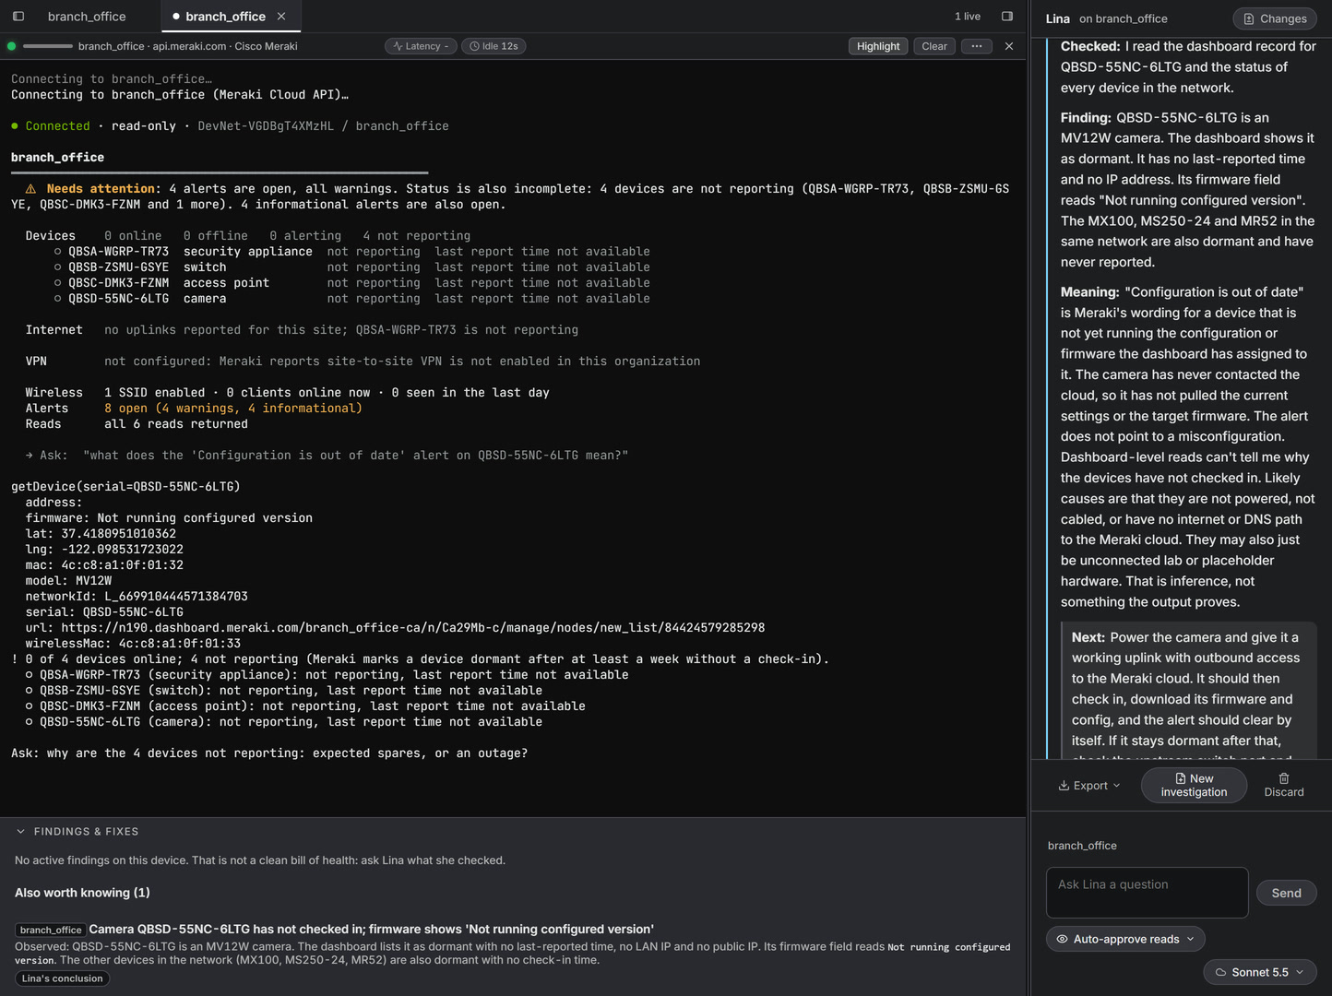Click the branch_office label above the question field
Image resolution: width=1332 pixels, height=996 pixels.
tap(1082, 846)
